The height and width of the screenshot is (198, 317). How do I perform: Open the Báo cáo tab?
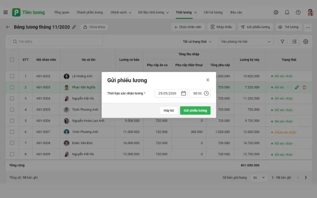236,12
